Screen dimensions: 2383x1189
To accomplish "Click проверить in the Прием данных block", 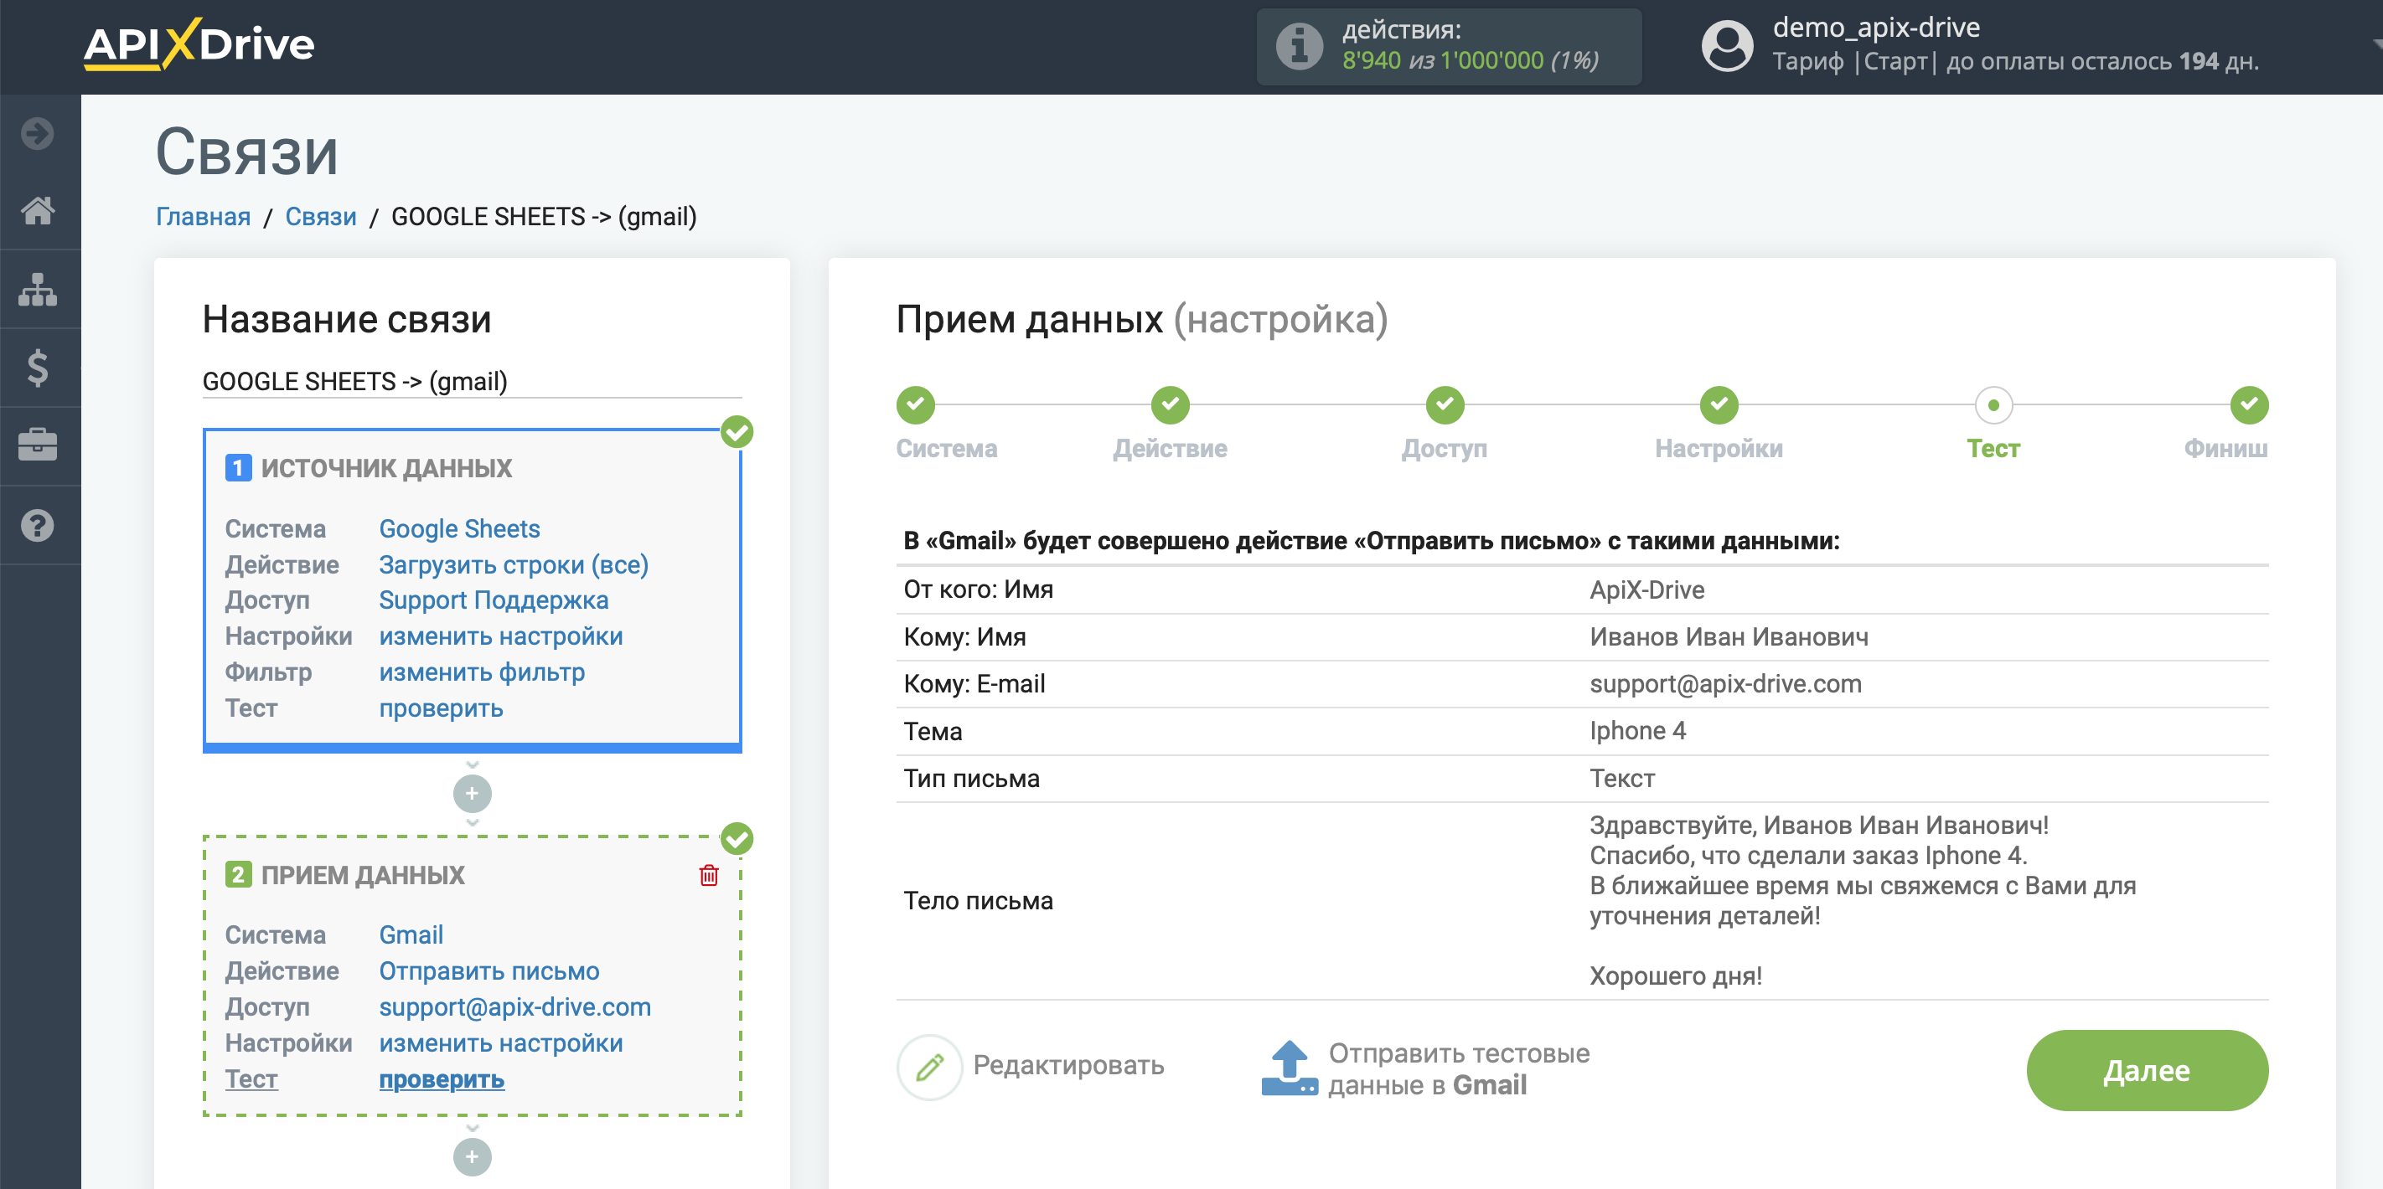I will tap(441, 1079).
